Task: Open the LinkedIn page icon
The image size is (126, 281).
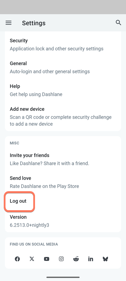Action: 90,259
